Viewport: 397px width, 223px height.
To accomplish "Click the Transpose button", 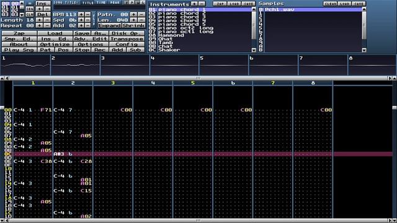I will [127, 38].
